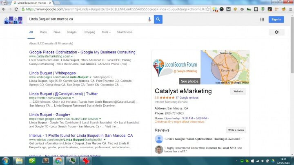Click the reviewer photo for Local SEO quote
This screenshot has height=165, width=294.
coord(159,150)
